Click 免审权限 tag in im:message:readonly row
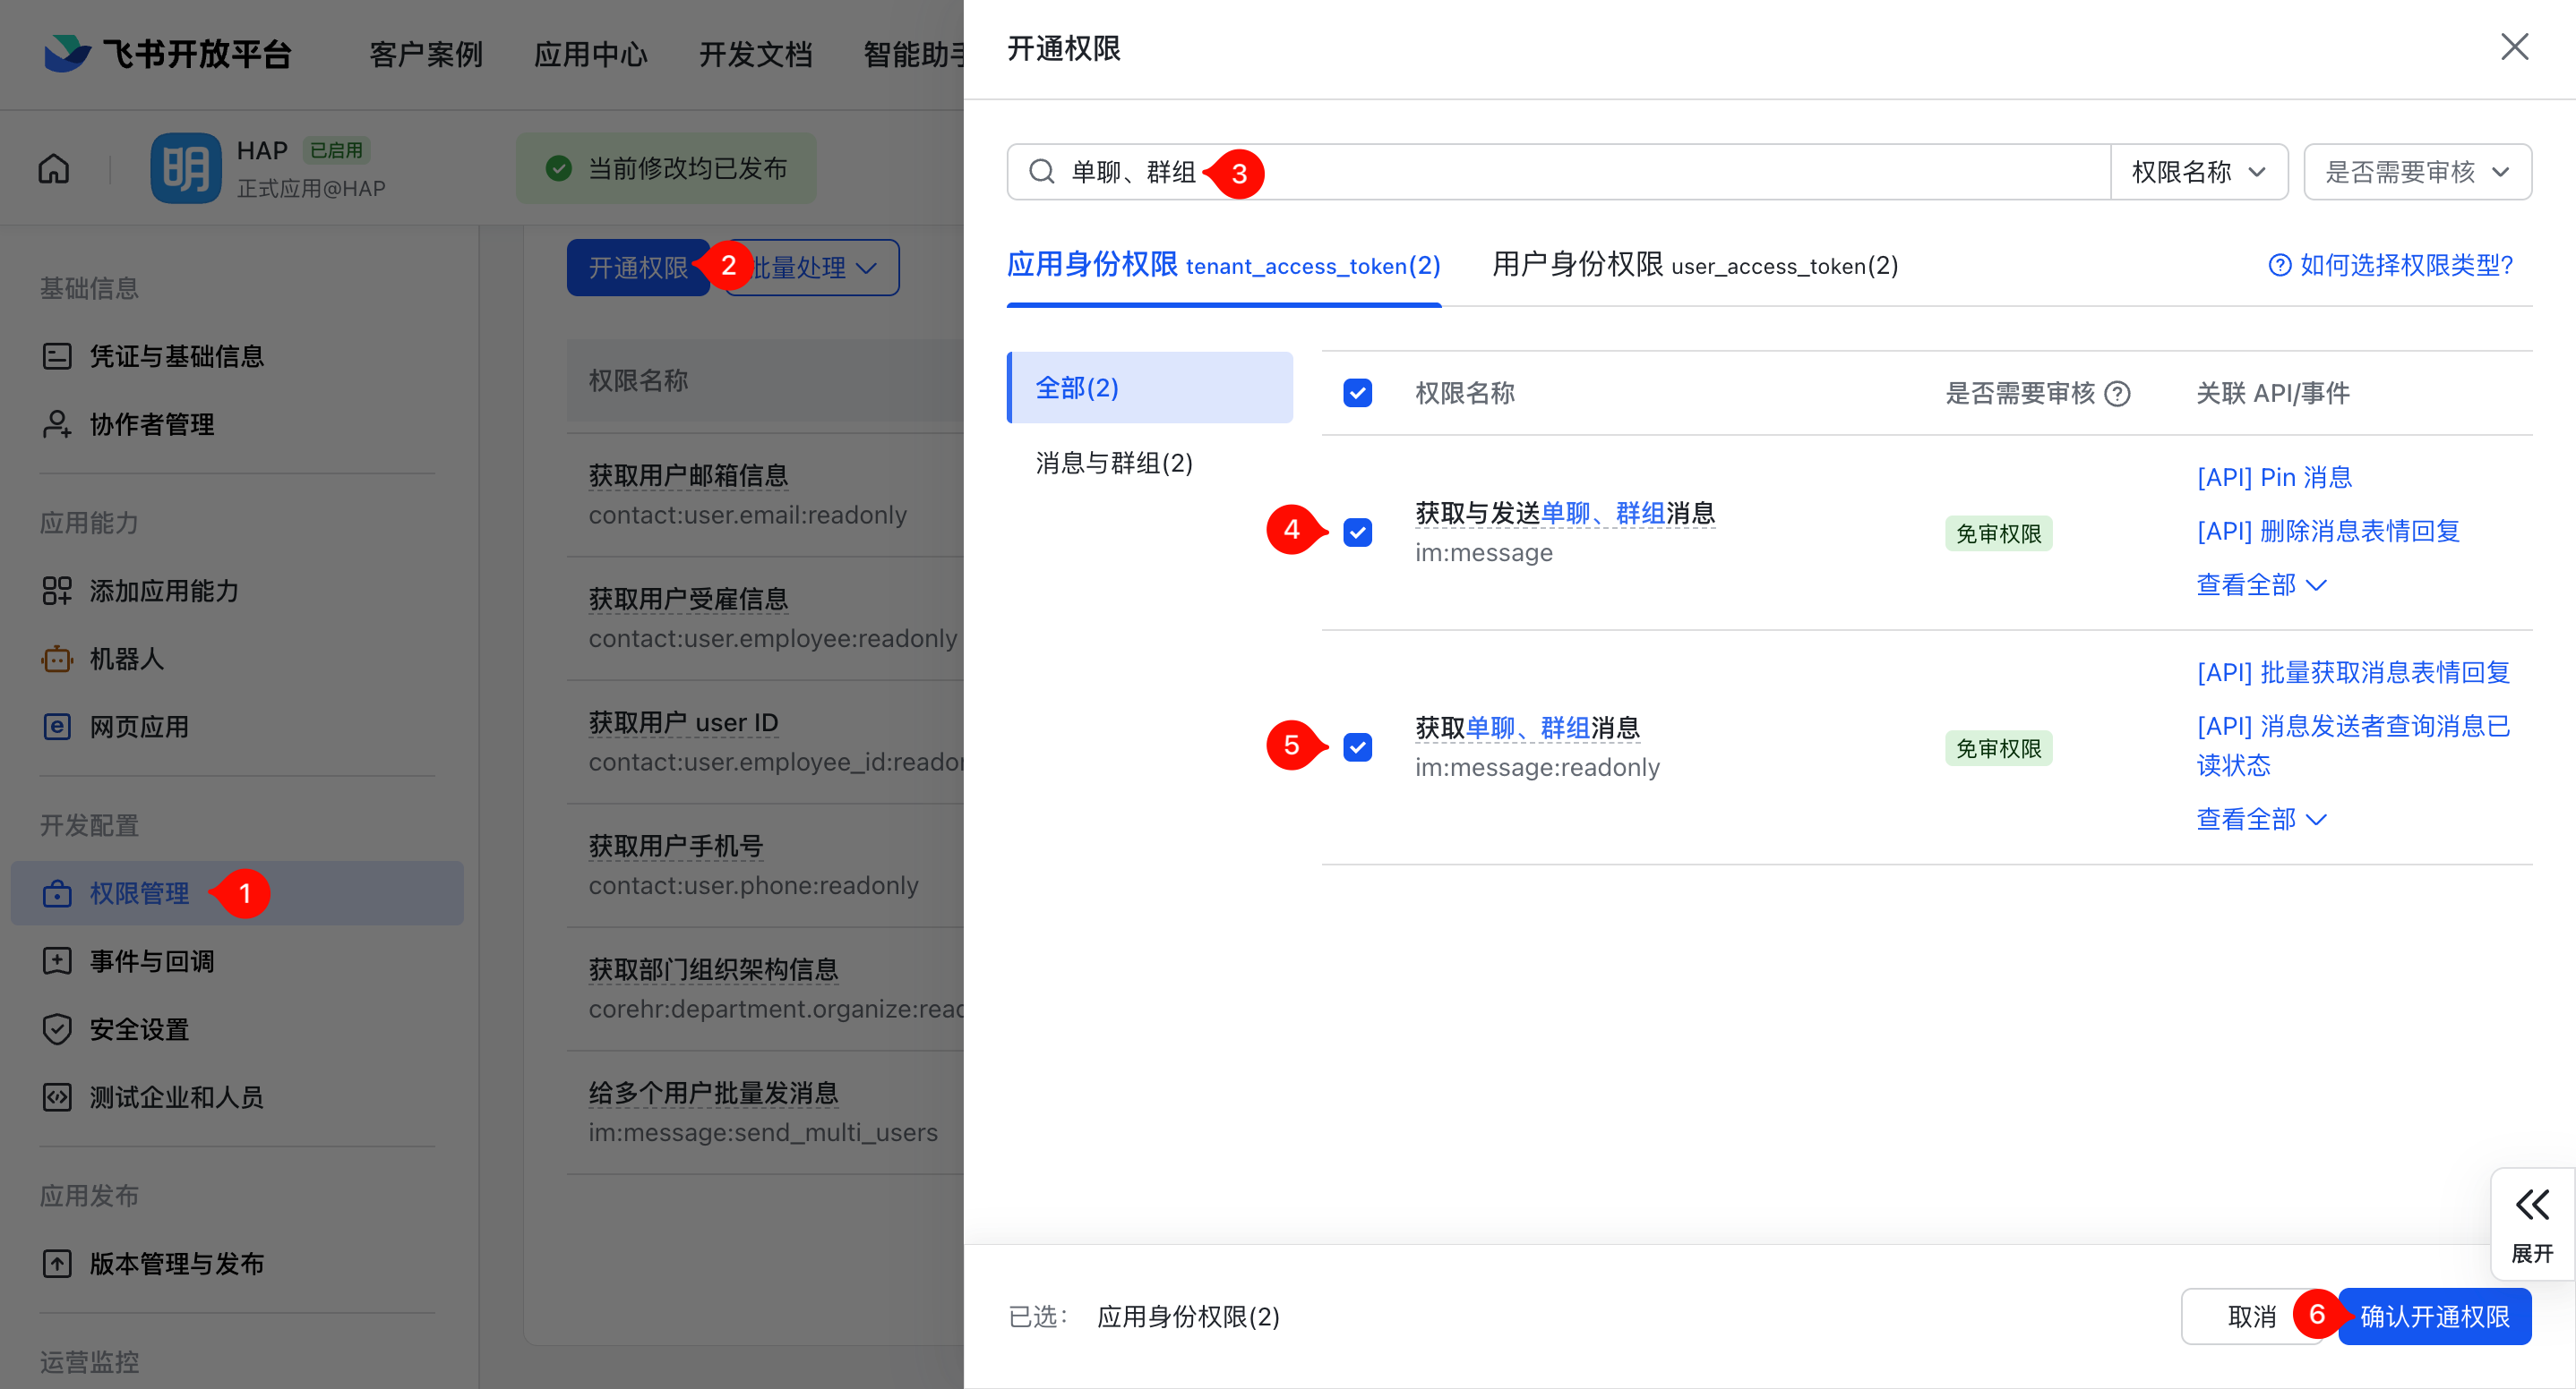Viewport: 2576px width, 1389px height. (x=1998, y=748)
